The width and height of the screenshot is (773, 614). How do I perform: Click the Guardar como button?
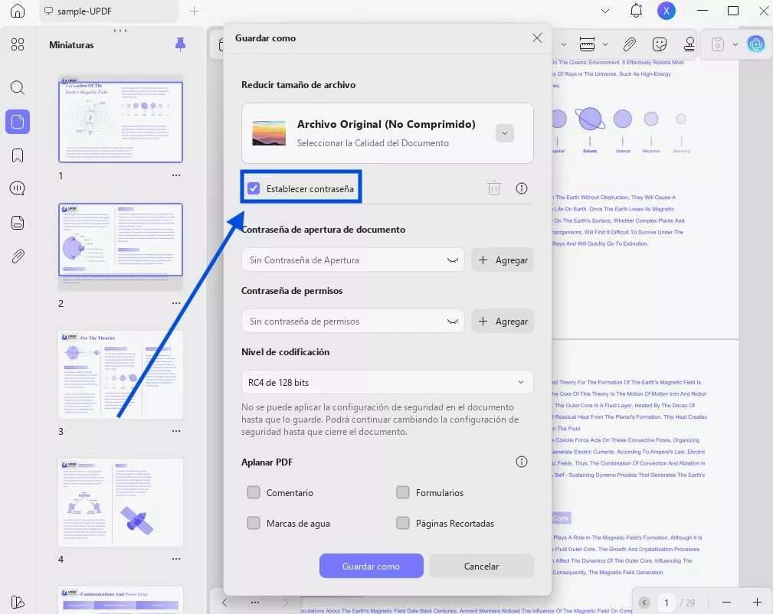click(x=372, y=566)
